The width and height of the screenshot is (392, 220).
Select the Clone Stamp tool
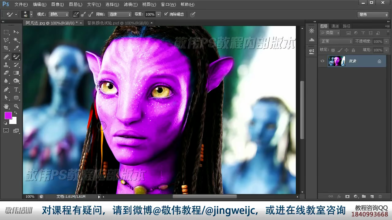6,65
